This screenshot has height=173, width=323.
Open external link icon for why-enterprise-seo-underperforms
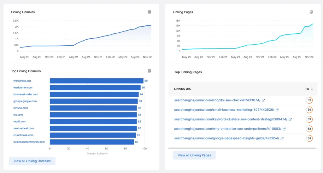point(284,129)
